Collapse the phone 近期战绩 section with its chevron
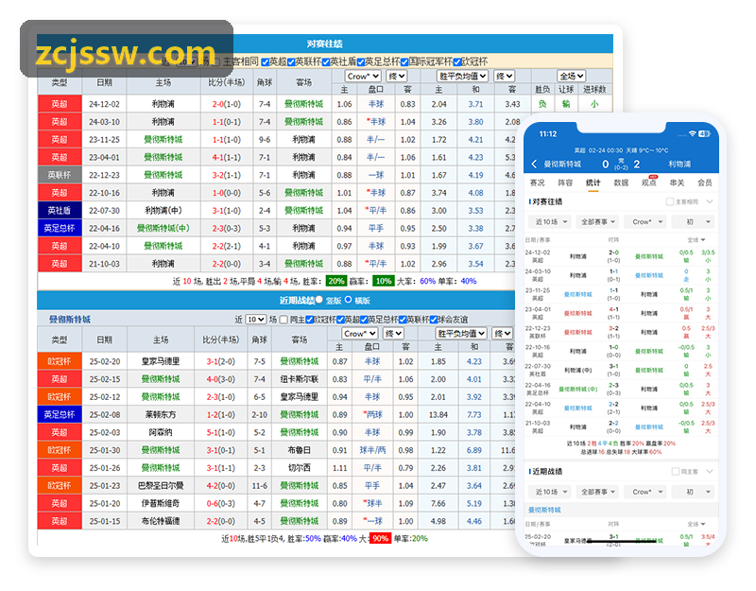The height and width of the screenshot is (591, 756). pos(710,471)
